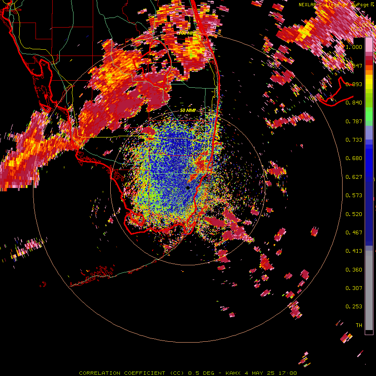Click the radar site black dot marker

tap(188, 188)
